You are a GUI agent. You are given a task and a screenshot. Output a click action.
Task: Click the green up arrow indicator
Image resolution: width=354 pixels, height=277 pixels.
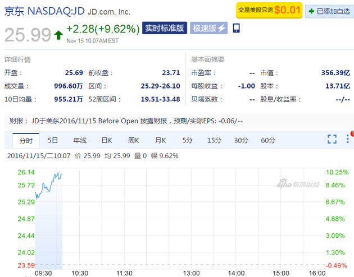[x=58, y=35]
